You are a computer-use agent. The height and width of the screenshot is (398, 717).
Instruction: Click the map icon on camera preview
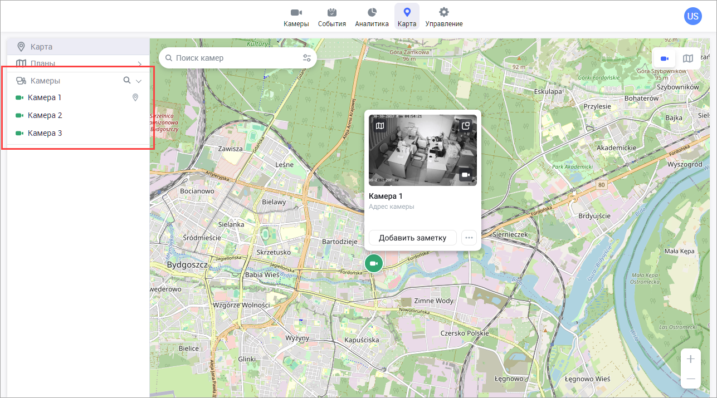pos(380,126)
